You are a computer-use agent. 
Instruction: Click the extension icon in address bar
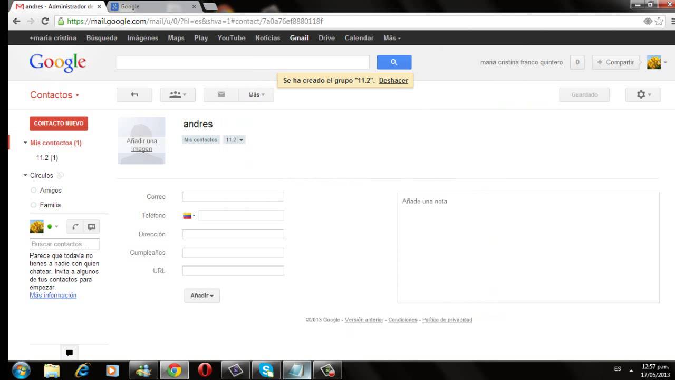648,22
